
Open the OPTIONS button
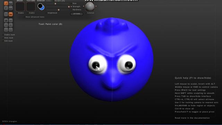pos(77,14)
